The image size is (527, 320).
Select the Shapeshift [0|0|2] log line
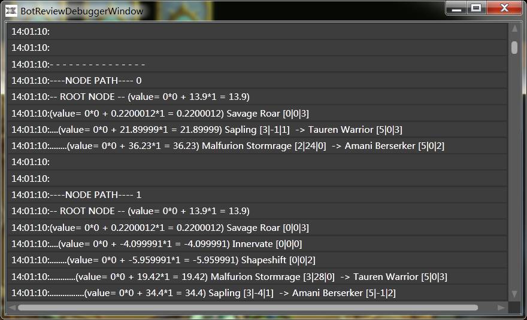[x=257, y=260]
